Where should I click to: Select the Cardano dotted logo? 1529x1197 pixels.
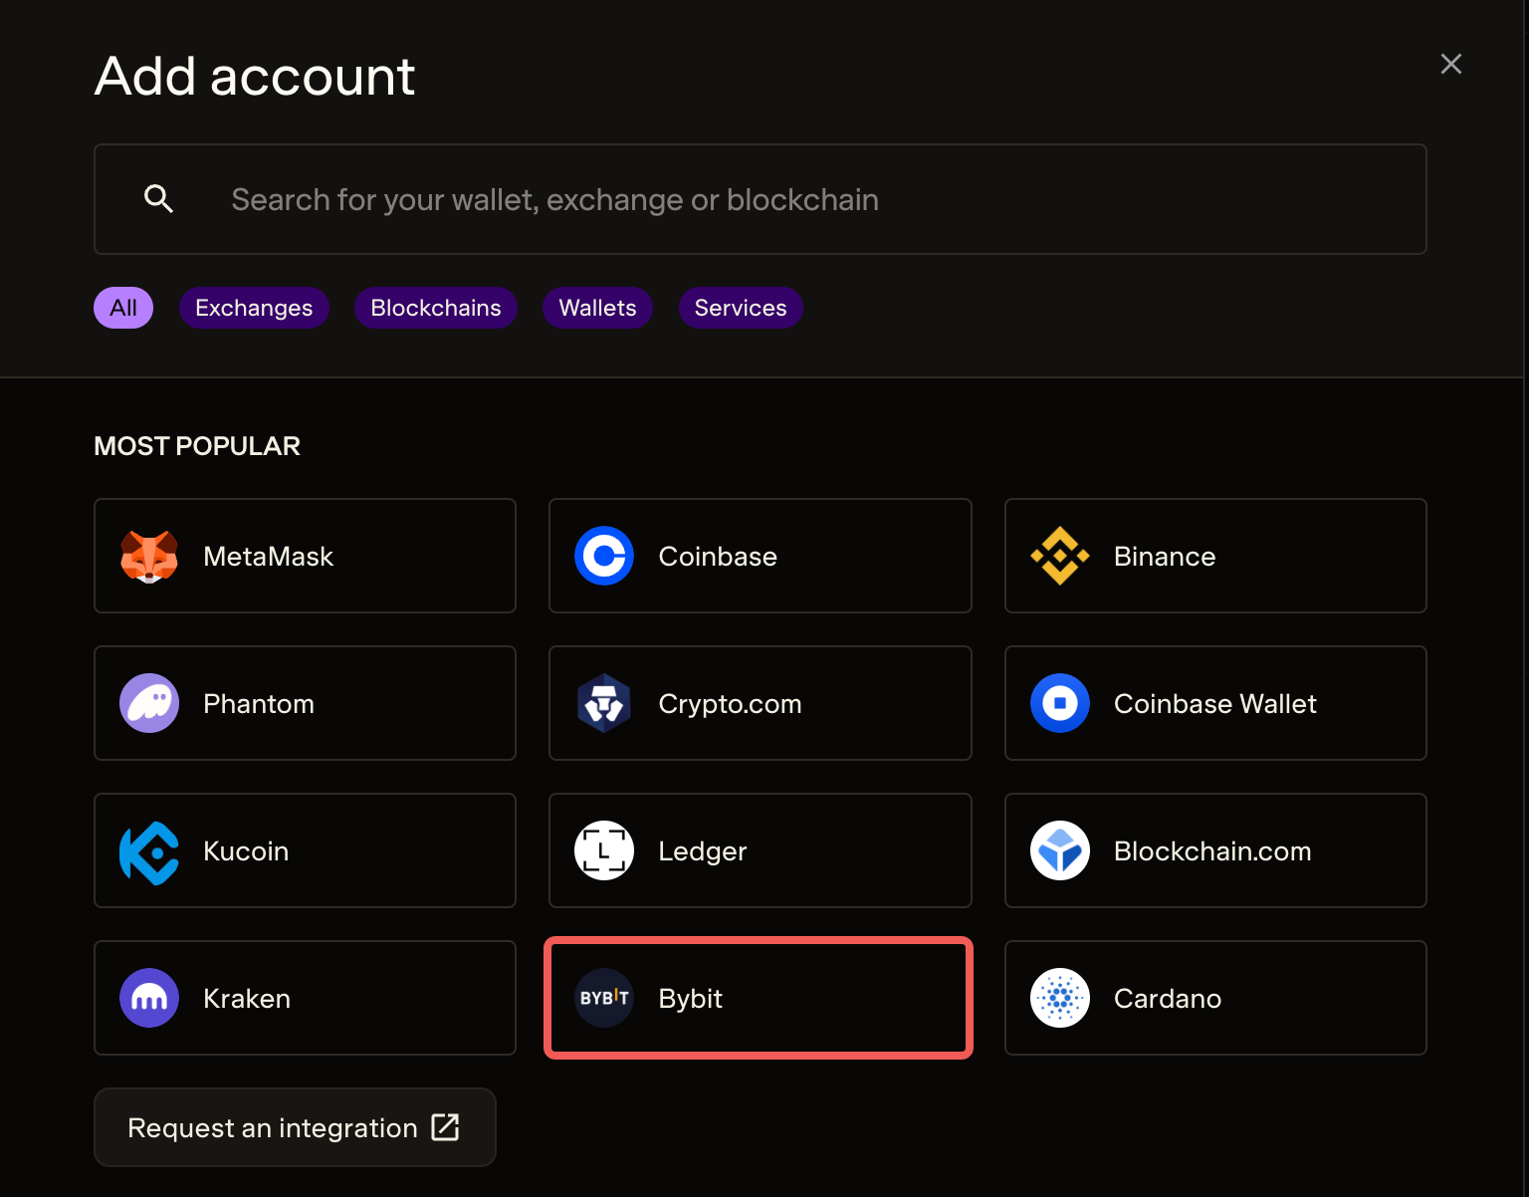pyautogui.click(x=1060, y=998)
